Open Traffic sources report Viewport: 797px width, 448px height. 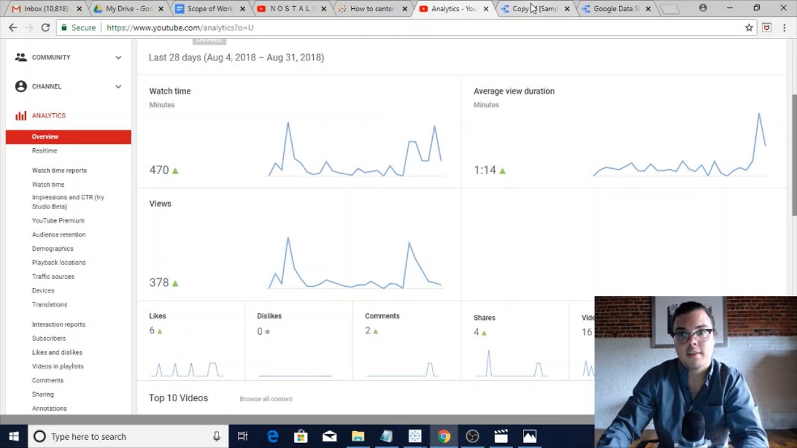coord(53,276)
